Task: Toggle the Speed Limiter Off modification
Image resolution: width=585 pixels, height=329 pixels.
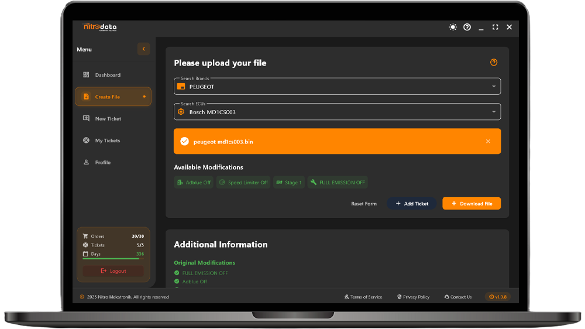Action: 243,183
